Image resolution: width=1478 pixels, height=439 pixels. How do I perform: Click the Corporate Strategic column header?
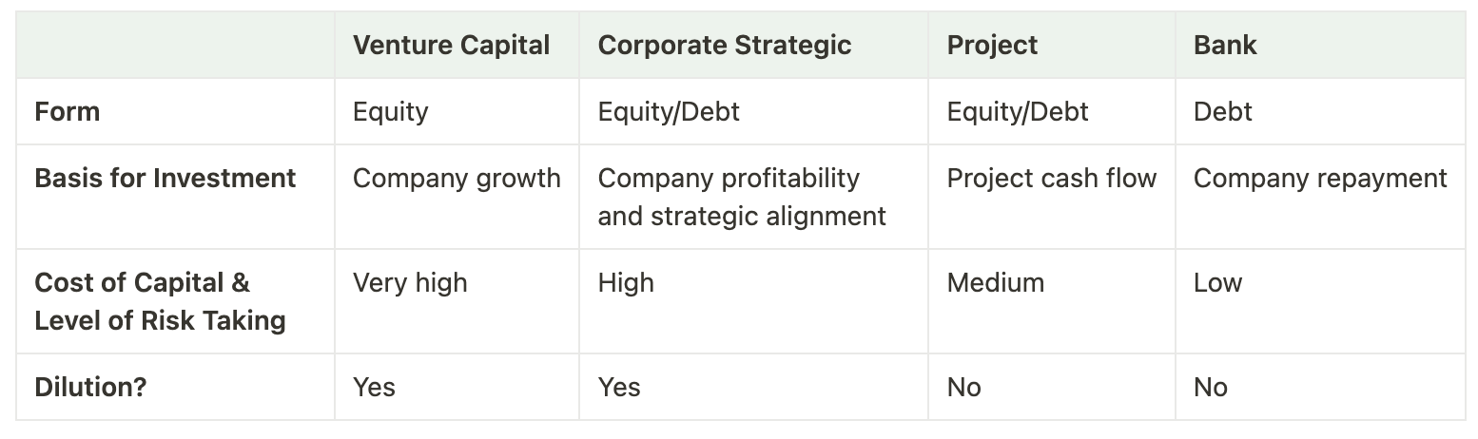click(x=724, y=45)
